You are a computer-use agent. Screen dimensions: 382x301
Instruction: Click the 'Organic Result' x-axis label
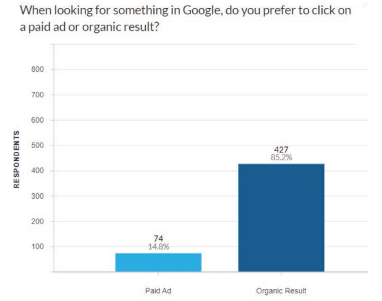(x=281, y=290)
